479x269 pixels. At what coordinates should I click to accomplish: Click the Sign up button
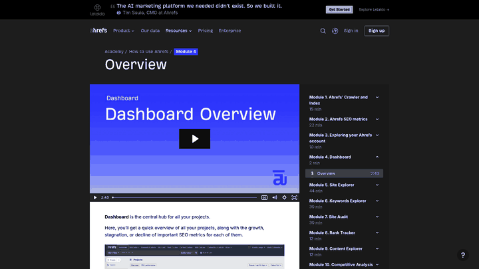[x=377, y=31]
